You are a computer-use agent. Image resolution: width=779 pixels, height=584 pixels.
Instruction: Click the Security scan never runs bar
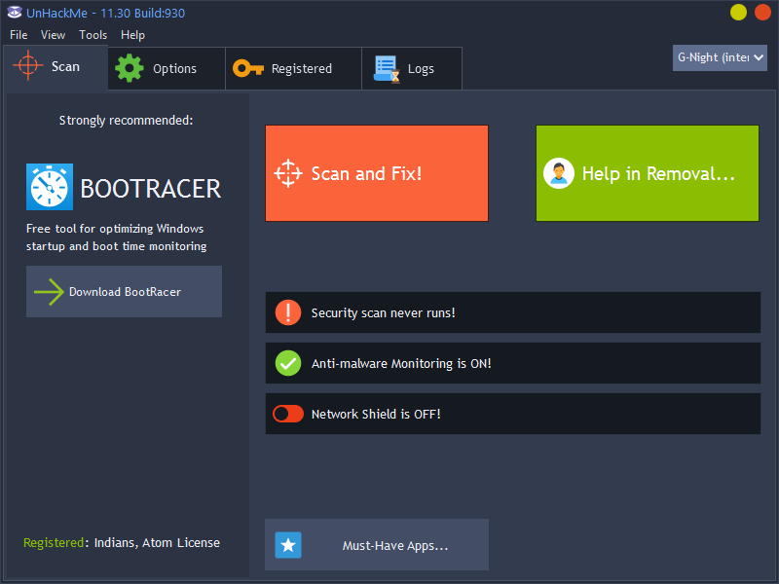click(513, 311)
